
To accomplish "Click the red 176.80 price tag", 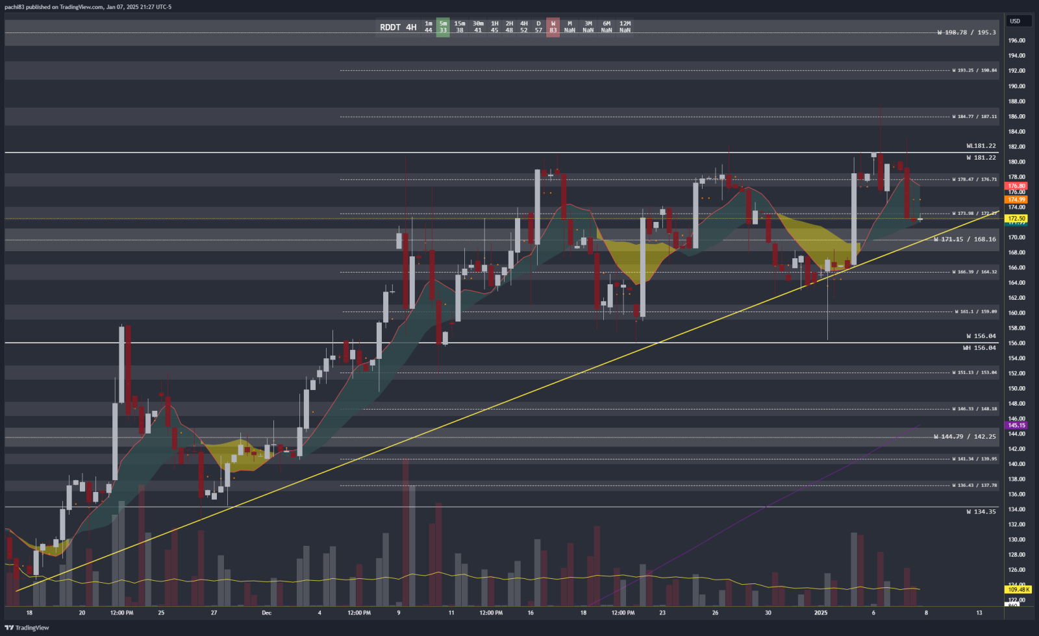I will tap(1017, 186).
